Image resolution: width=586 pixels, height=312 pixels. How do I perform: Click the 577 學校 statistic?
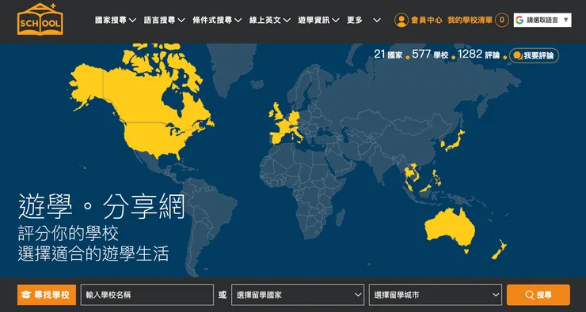click(x=430, y=55)
